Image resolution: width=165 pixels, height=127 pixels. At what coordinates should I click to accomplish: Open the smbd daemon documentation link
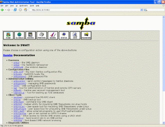click(16, 63)
